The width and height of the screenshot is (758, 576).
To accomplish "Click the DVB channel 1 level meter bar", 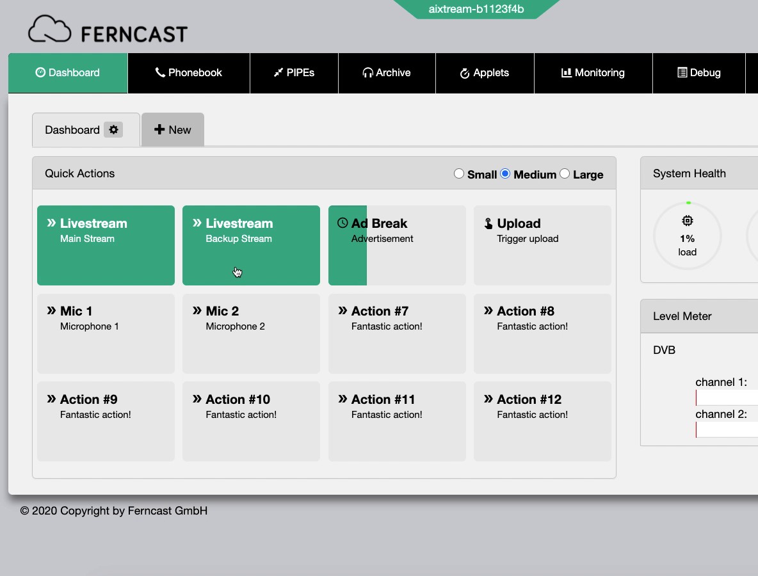I will (x=727, y=398).
